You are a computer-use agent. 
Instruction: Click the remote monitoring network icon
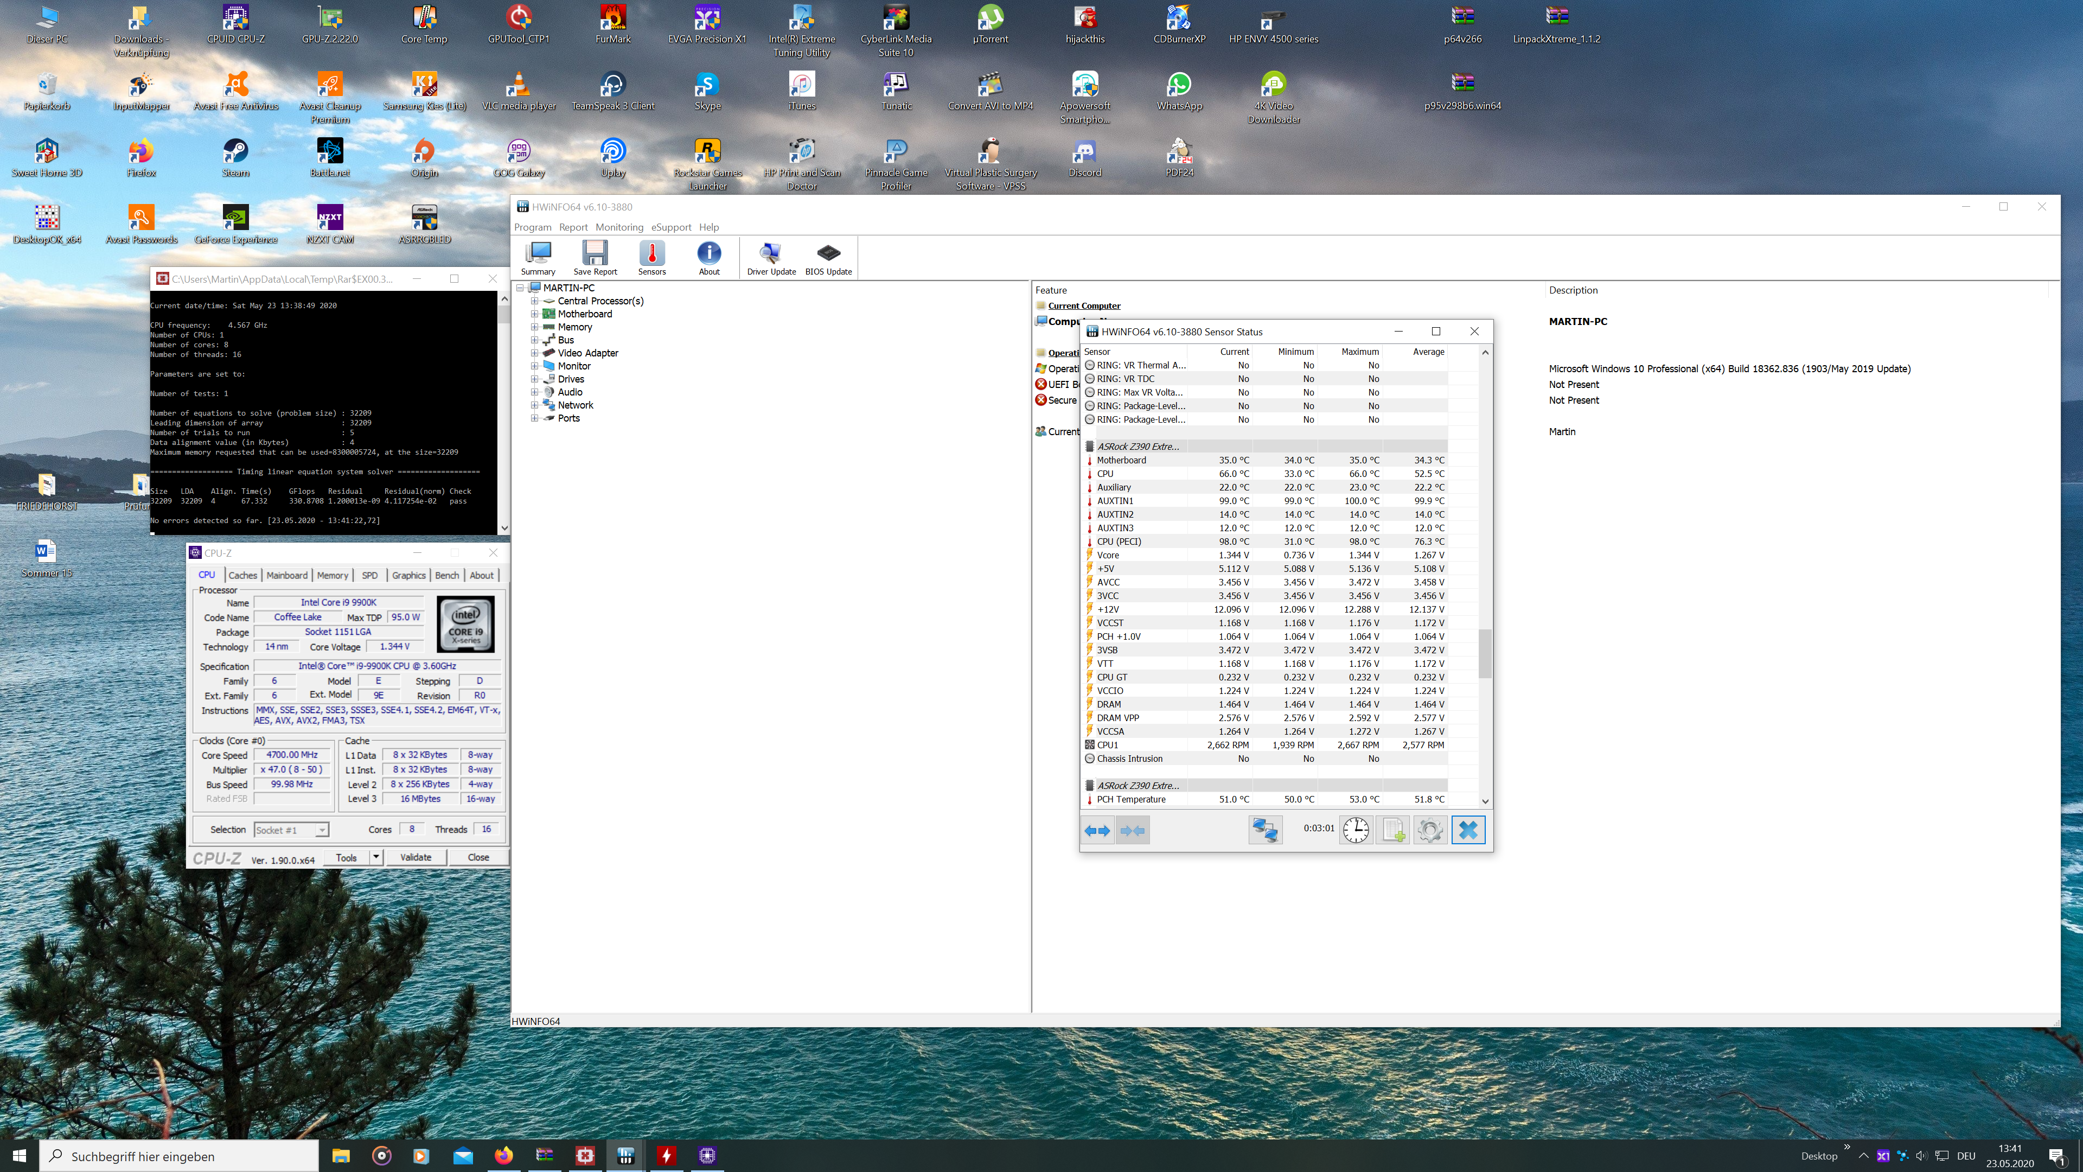pos(1264,830)
